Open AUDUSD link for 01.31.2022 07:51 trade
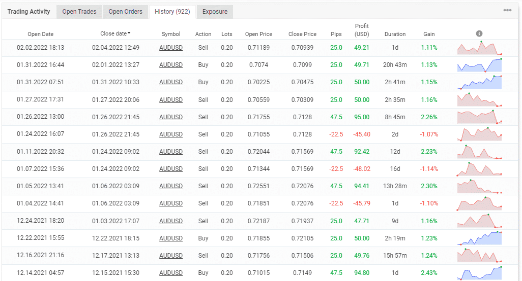Viewport: 522px width, 281px height. click(171, 82)
